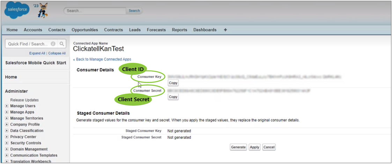
Task: Open the Contracts tab
Action: point(113,30)
